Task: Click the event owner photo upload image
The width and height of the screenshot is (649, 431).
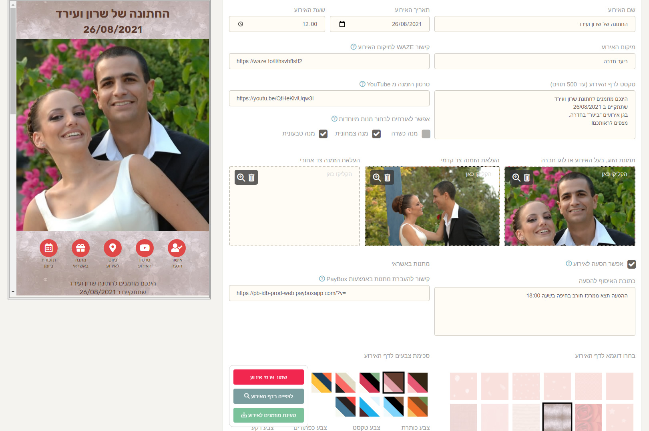Action: (570, 206)
